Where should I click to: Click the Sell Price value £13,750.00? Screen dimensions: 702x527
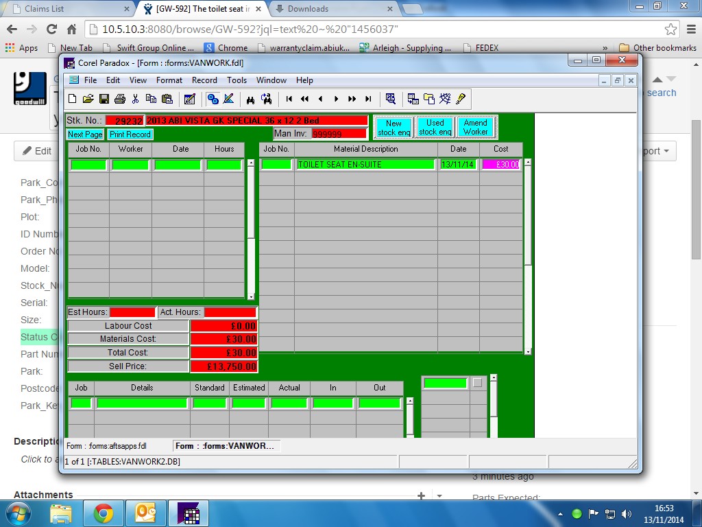224,366
